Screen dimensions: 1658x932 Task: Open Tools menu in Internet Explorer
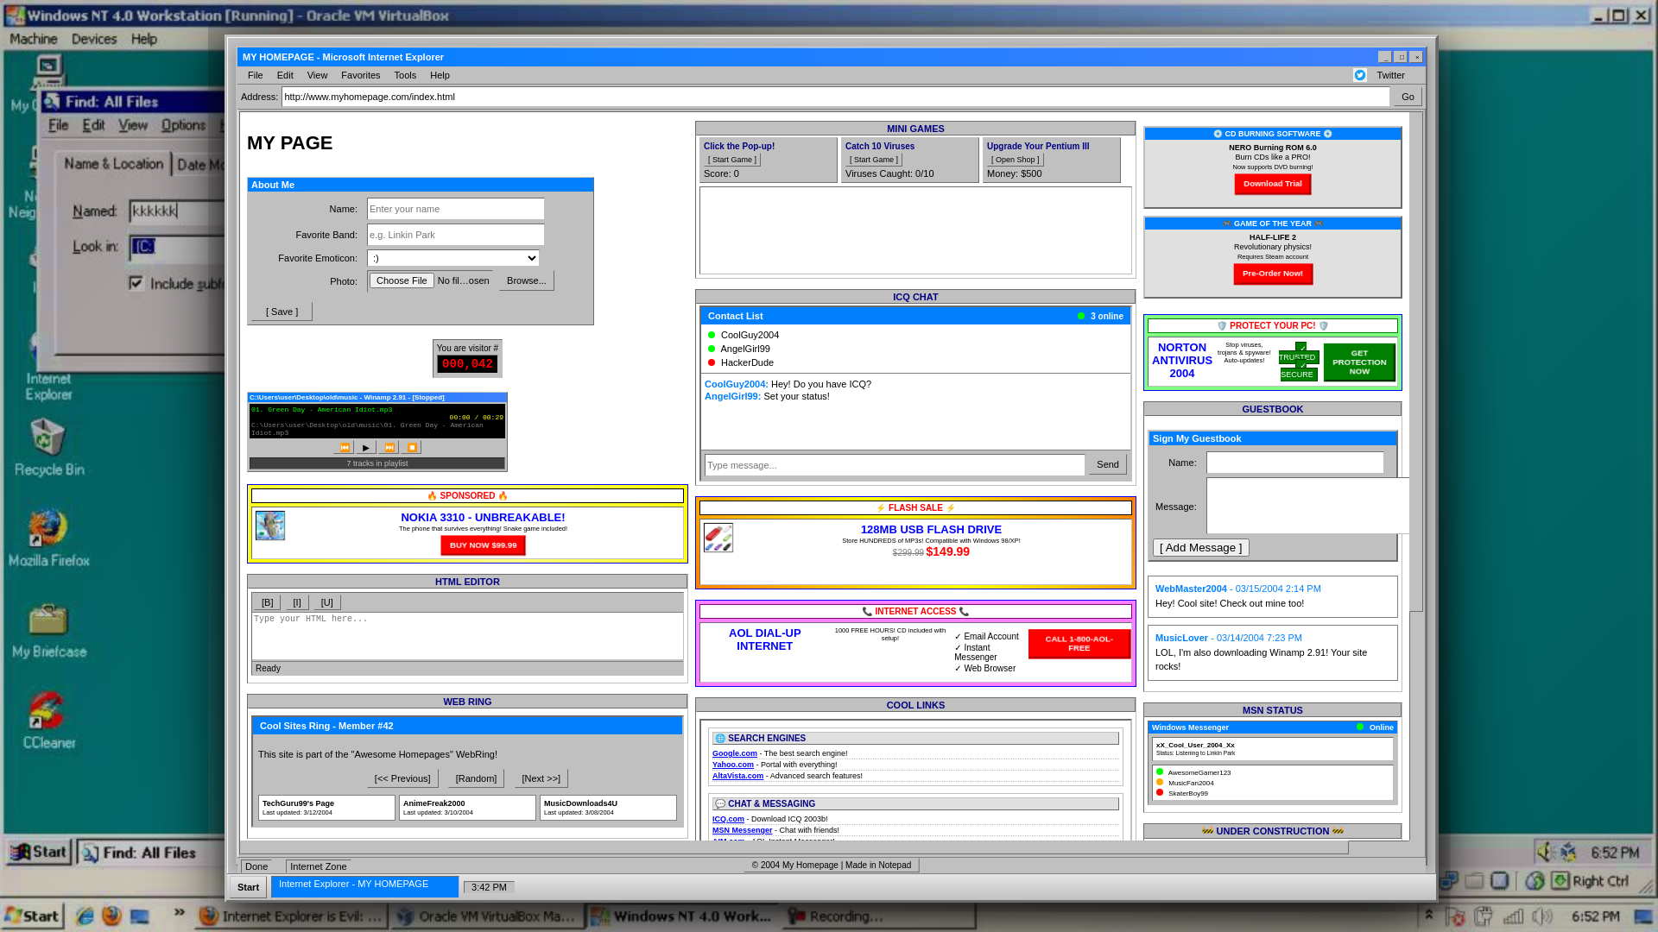[x=405, y=75]
